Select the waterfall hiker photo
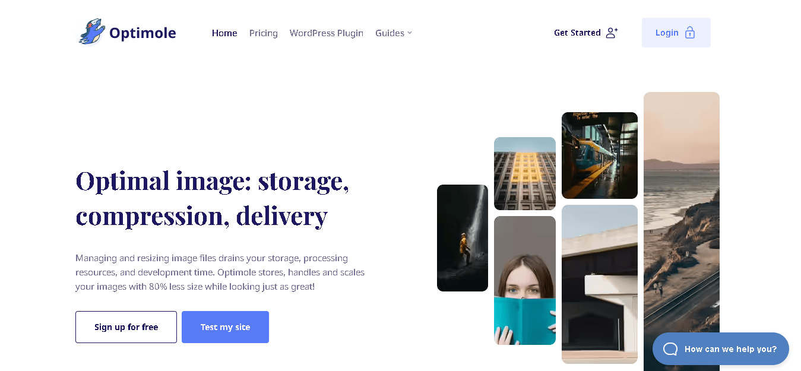 click(x=463, y=238)
